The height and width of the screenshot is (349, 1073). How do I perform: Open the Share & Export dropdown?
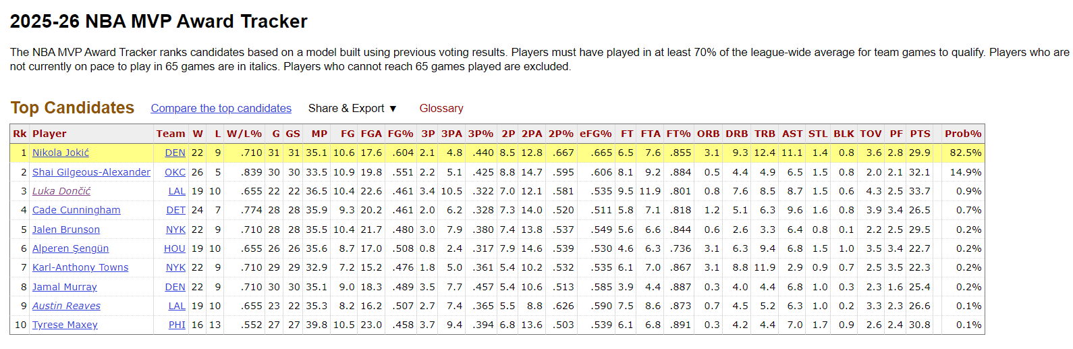pos(352,108)
